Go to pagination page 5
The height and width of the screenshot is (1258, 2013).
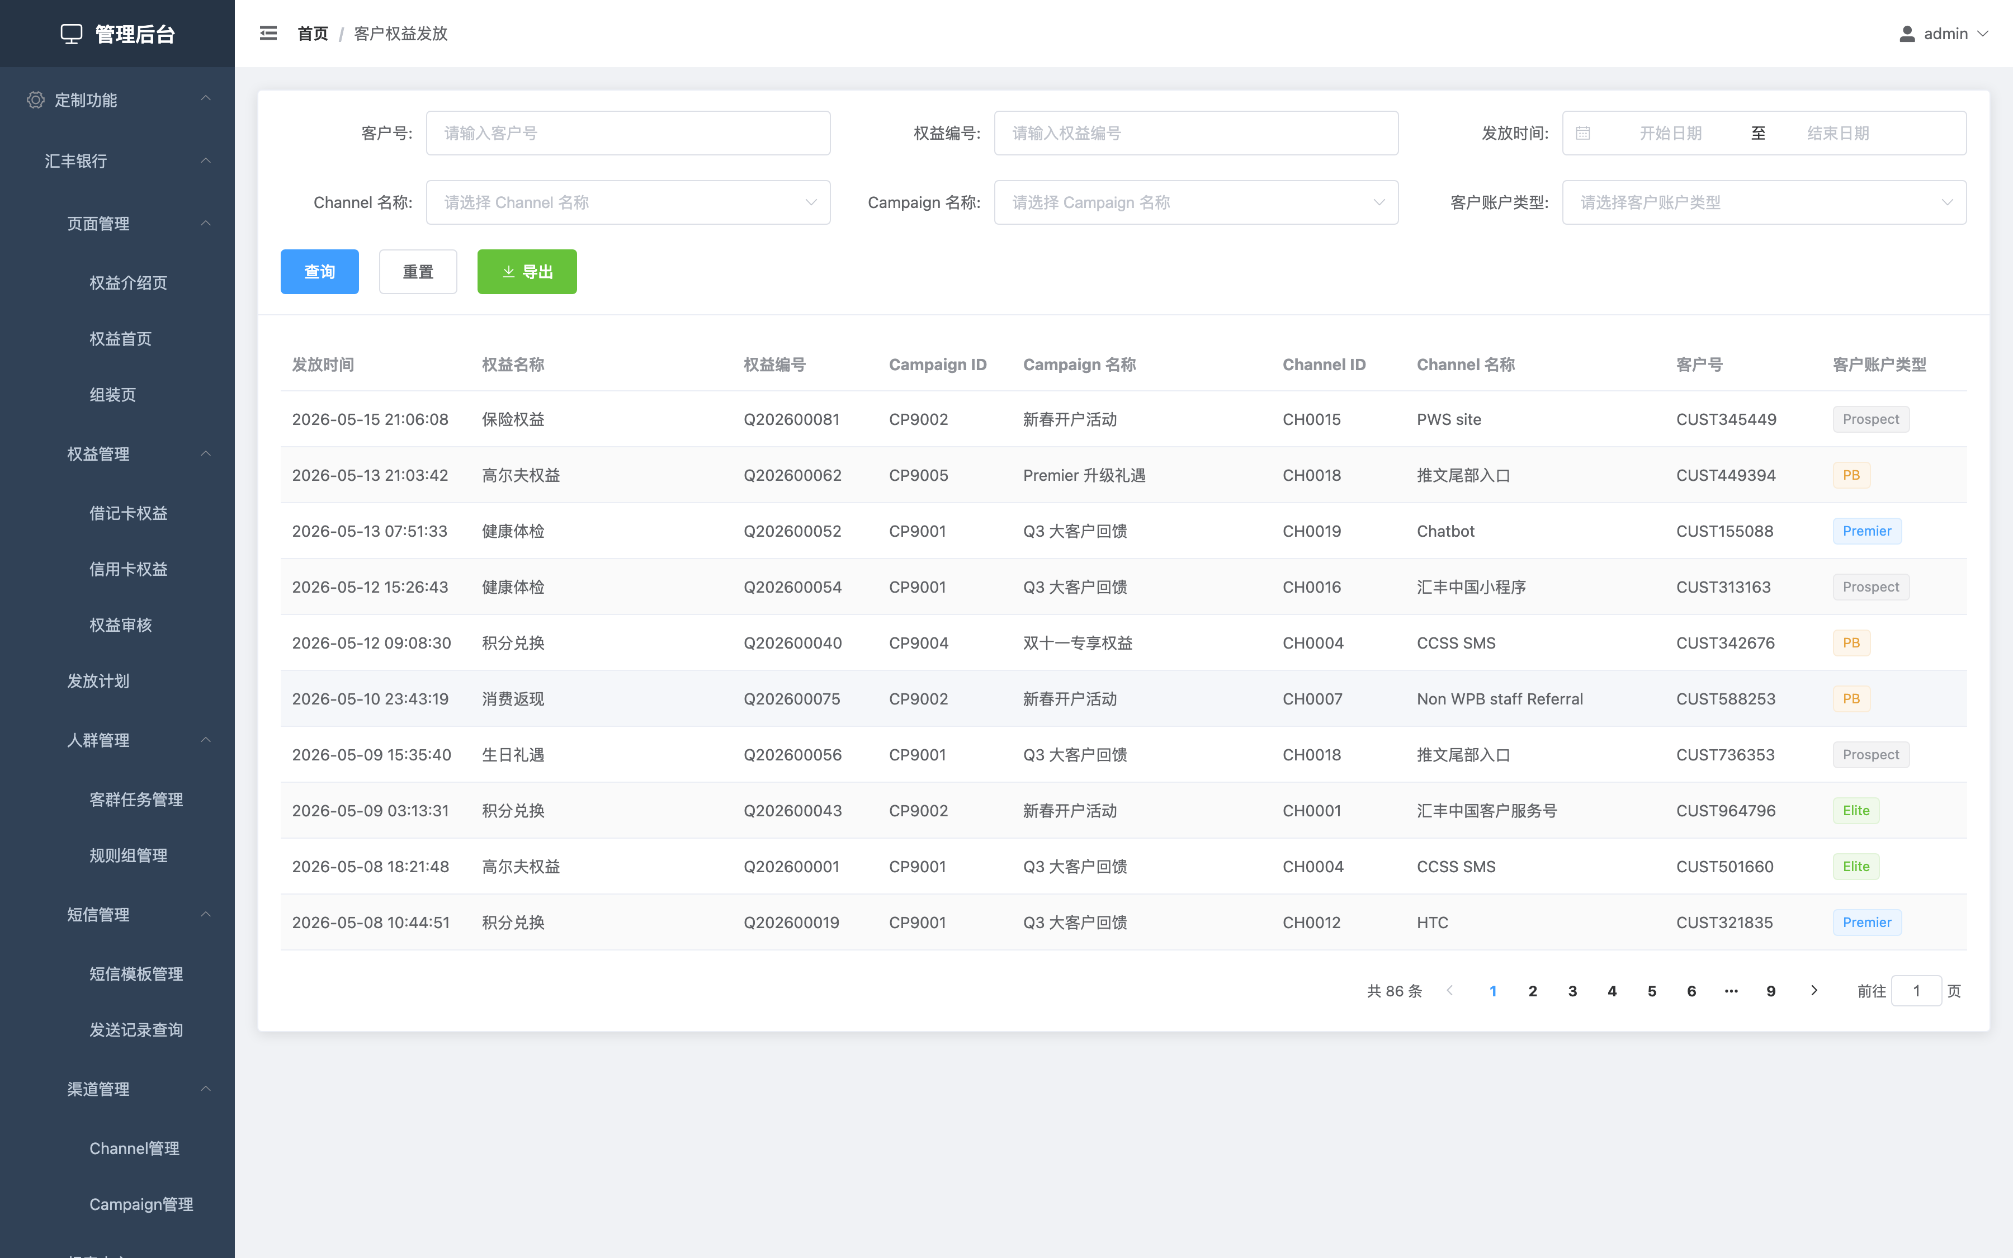1652,991
